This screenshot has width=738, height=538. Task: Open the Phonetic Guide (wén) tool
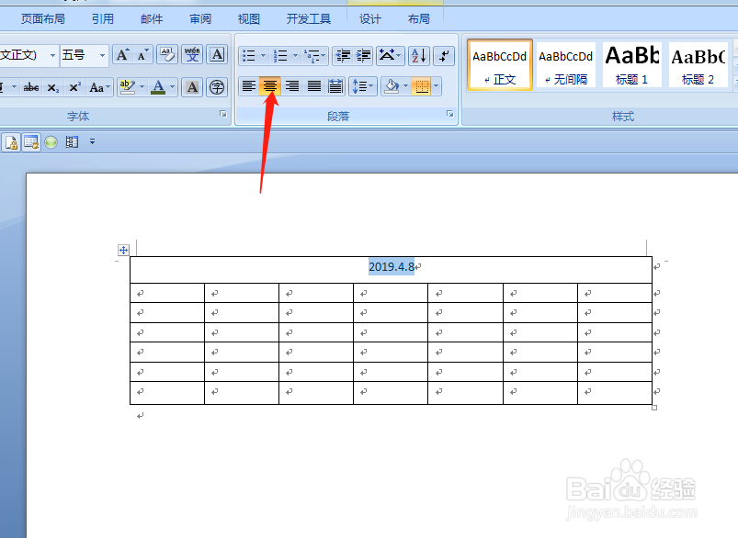tap(192, 55)
